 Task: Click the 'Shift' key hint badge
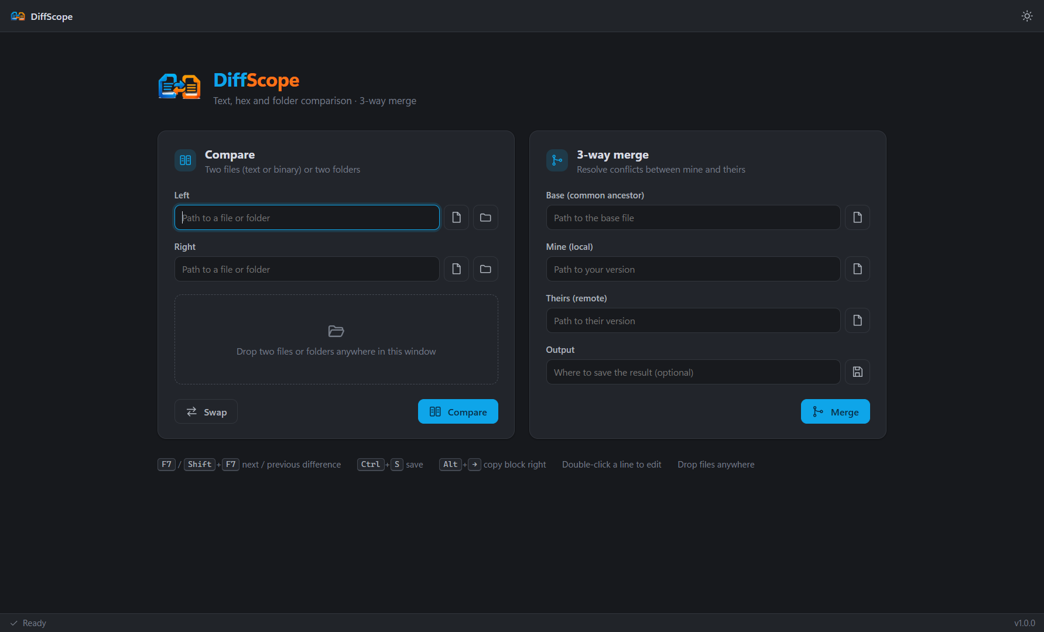coord(200,465)
